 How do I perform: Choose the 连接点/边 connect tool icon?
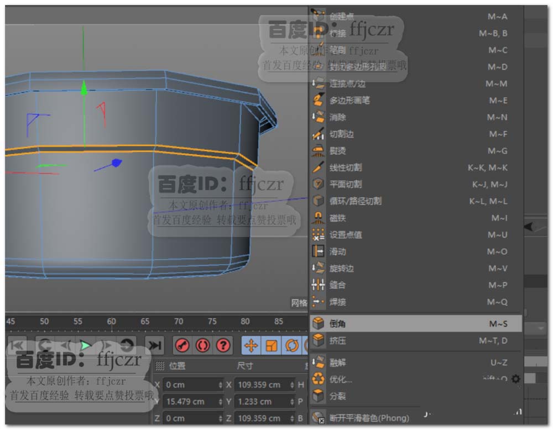pyautogui.click(x=318, y=83)
